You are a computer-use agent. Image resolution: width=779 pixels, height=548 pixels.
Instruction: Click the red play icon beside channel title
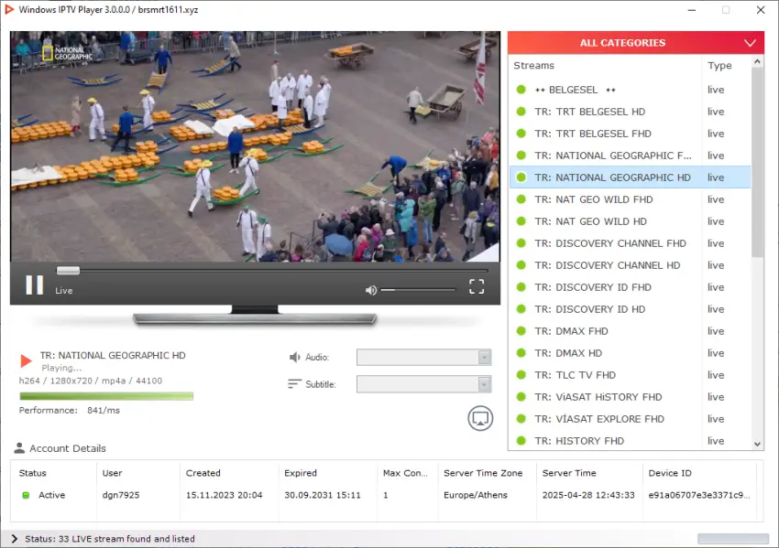(26, 360)
